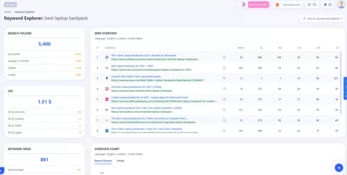Open ZDNet Take your laptop anywhere link

tap(146, 108)
